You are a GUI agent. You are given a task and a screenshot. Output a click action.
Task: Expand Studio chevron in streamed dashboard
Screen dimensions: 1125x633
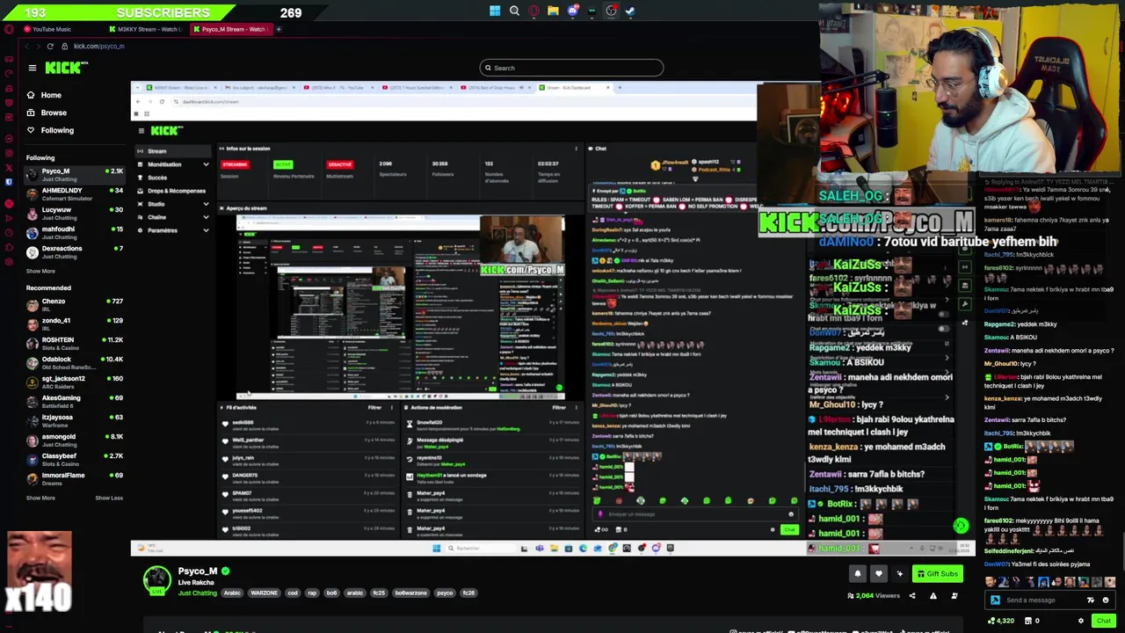coord(206,204)
